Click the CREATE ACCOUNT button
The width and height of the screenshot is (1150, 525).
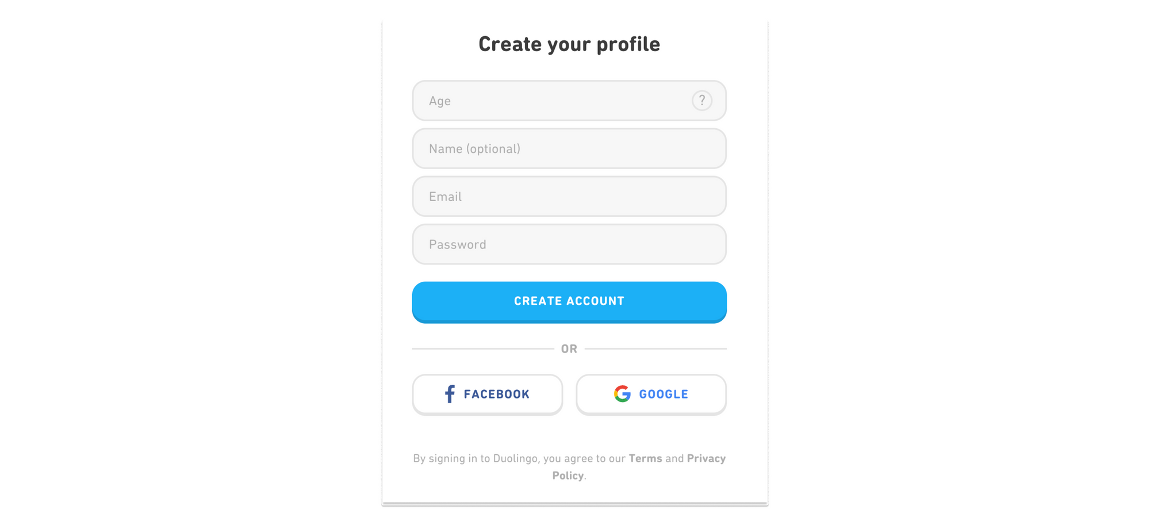[x=569, y=301]
